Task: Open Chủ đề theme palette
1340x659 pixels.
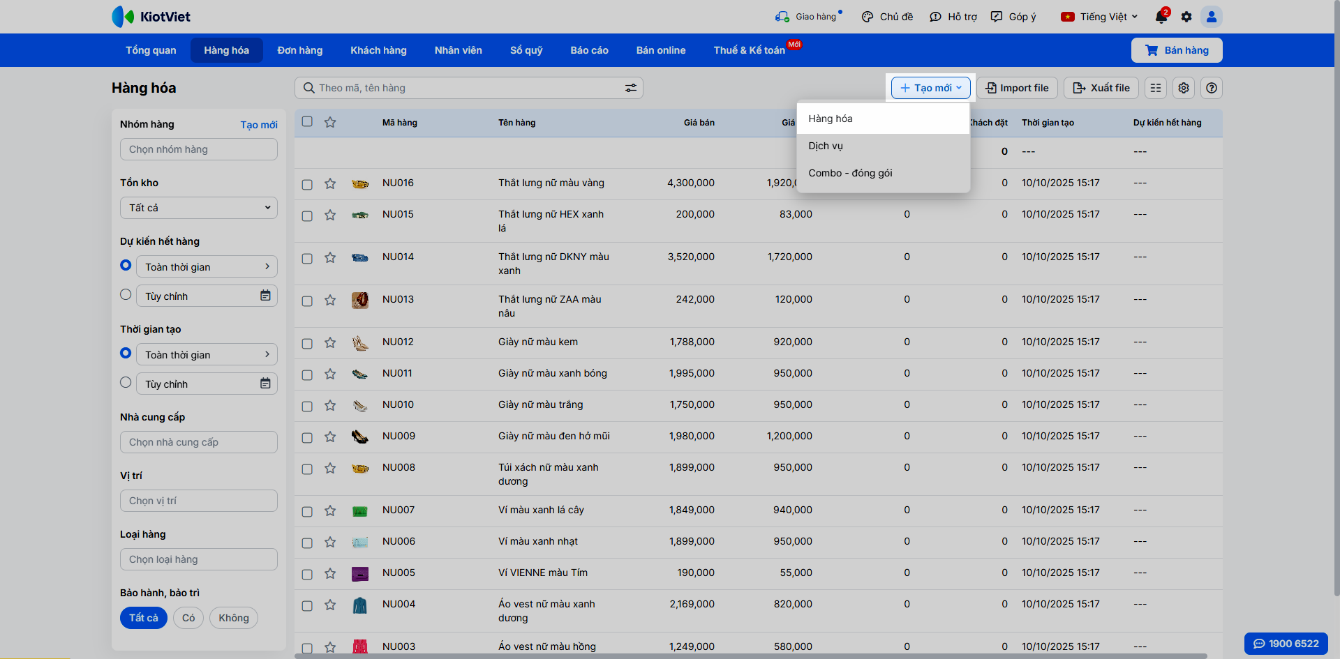Action: pos(887,17)
